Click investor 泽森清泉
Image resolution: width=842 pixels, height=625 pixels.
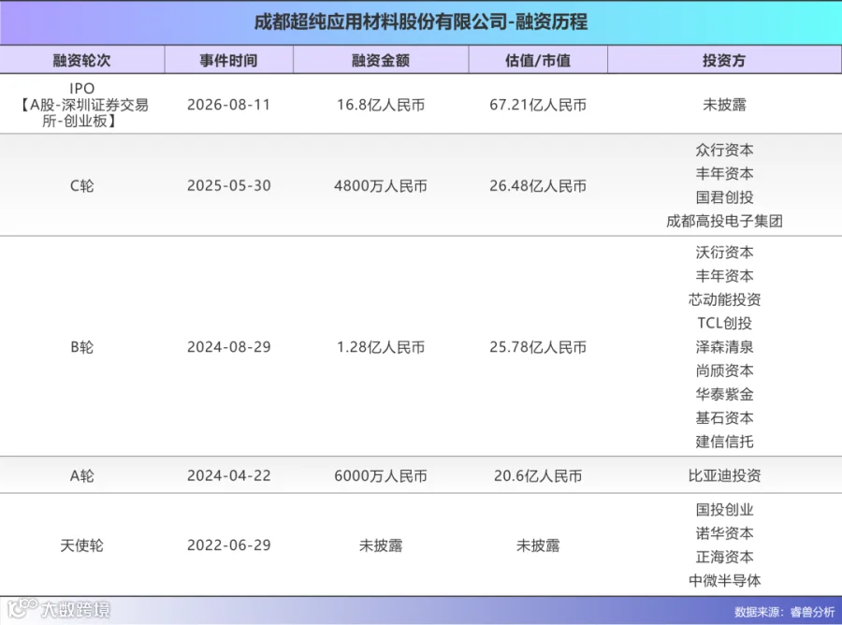point(724,347)
